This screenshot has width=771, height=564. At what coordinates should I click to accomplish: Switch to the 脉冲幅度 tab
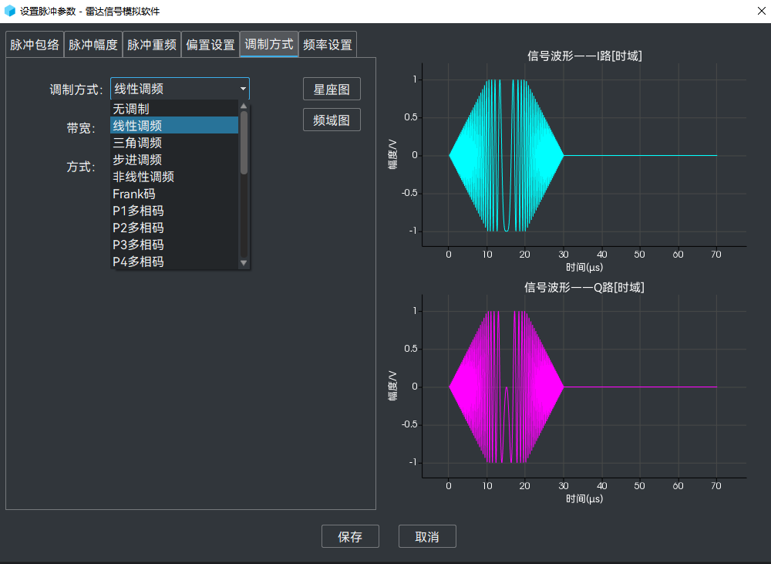(x=92, y=44)
